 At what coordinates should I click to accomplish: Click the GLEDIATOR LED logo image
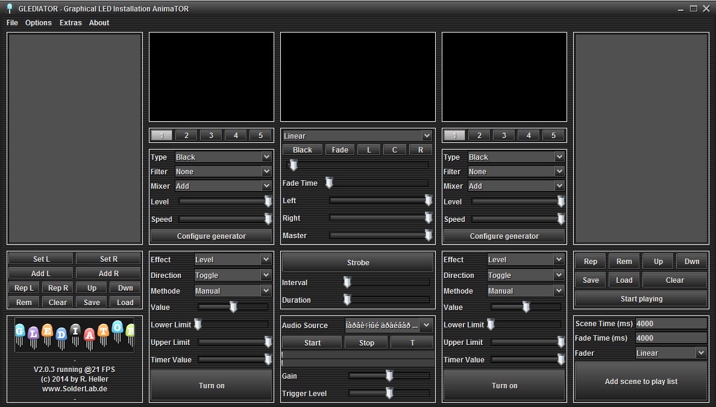coord(75,336)
